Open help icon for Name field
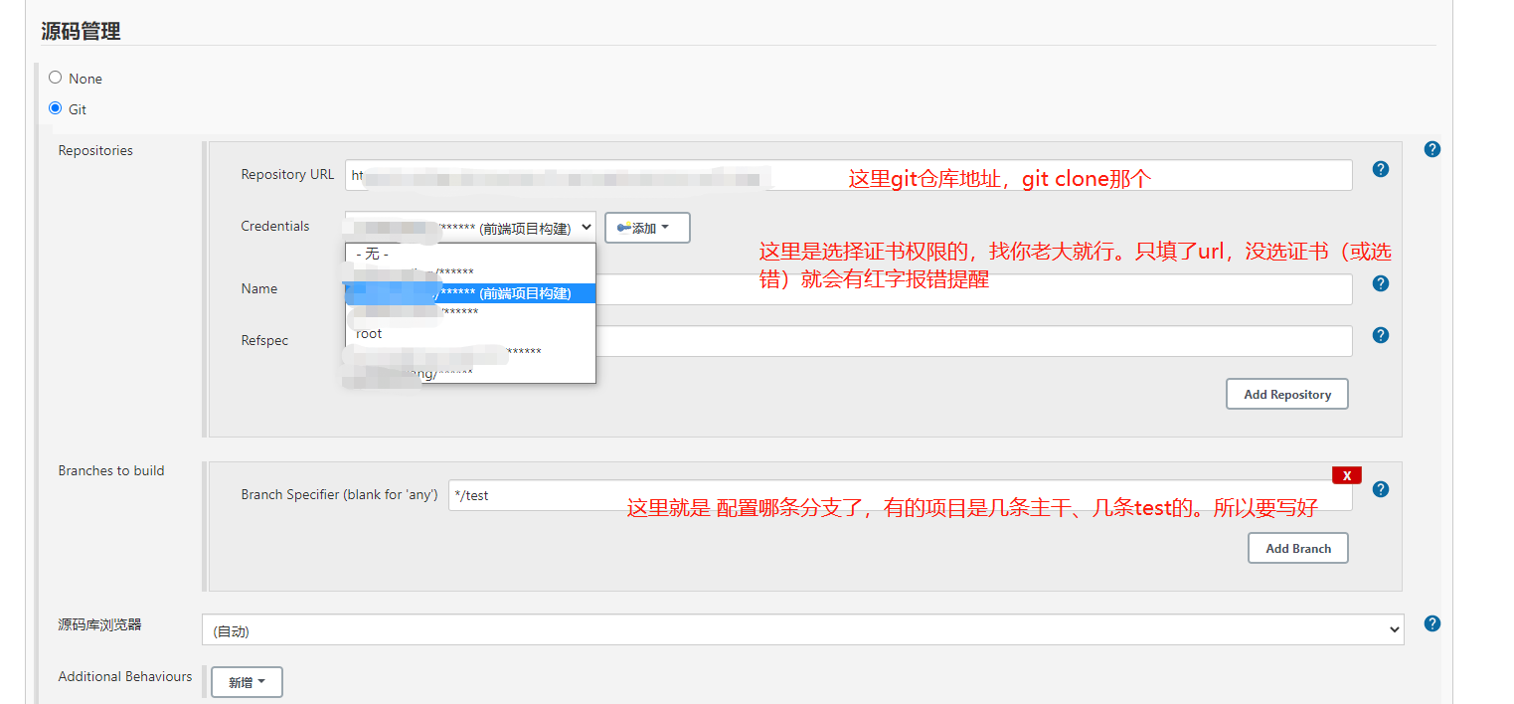The height and width of the screenshot is (704, 1514). tap(1380, 283)
